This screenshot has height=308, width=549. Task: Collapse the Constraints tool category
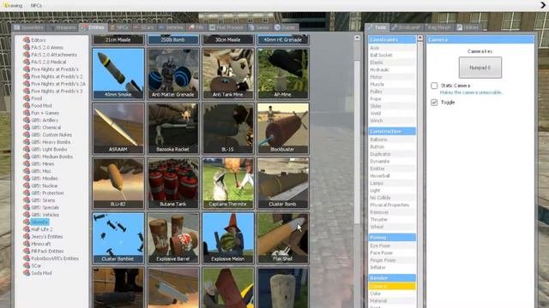[x=392, y=39]
